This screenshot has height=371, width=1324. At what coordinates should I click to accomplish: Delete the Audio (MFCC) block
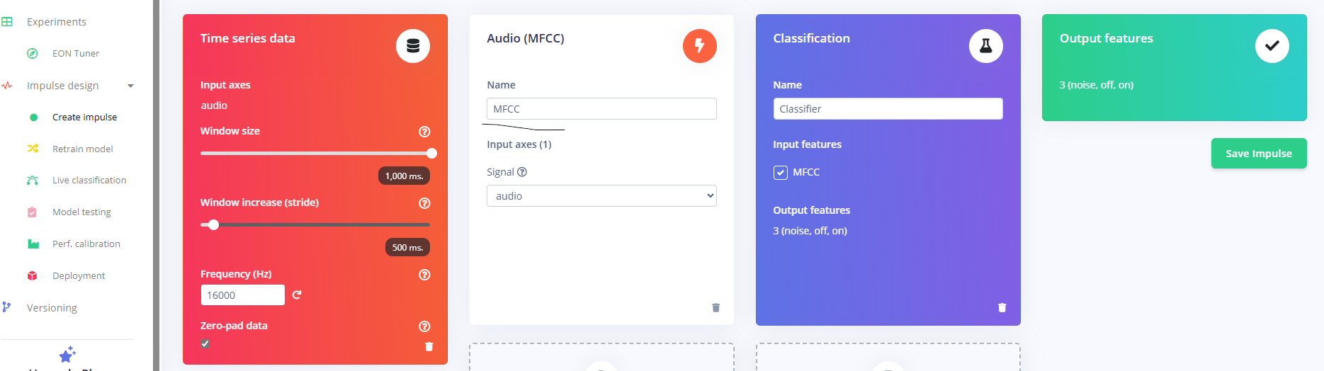pyautogui.click(x=715, y=307)
